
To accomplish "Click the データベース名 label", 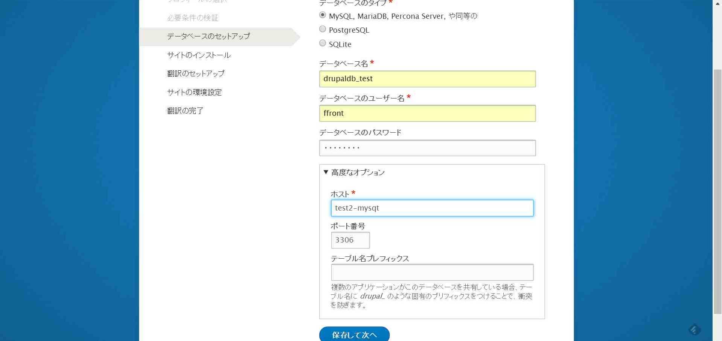I will (343, 64).
